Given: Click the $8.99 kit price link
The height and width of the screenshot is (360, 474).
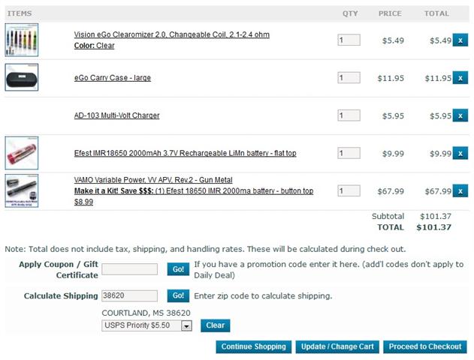Looking at the screenshot, I should [83, 202].
